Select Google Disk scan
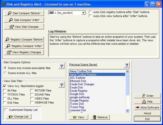 pyautogui.click(x=97, y=94)
